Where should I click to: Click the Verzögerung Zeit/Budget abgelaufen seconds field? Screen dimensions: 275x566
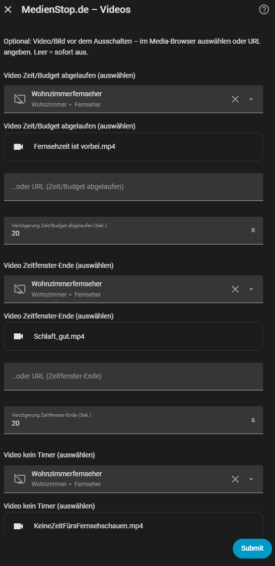(134, 230)
